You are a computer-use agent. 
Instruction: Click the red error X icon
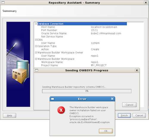[x=61, y=110]
